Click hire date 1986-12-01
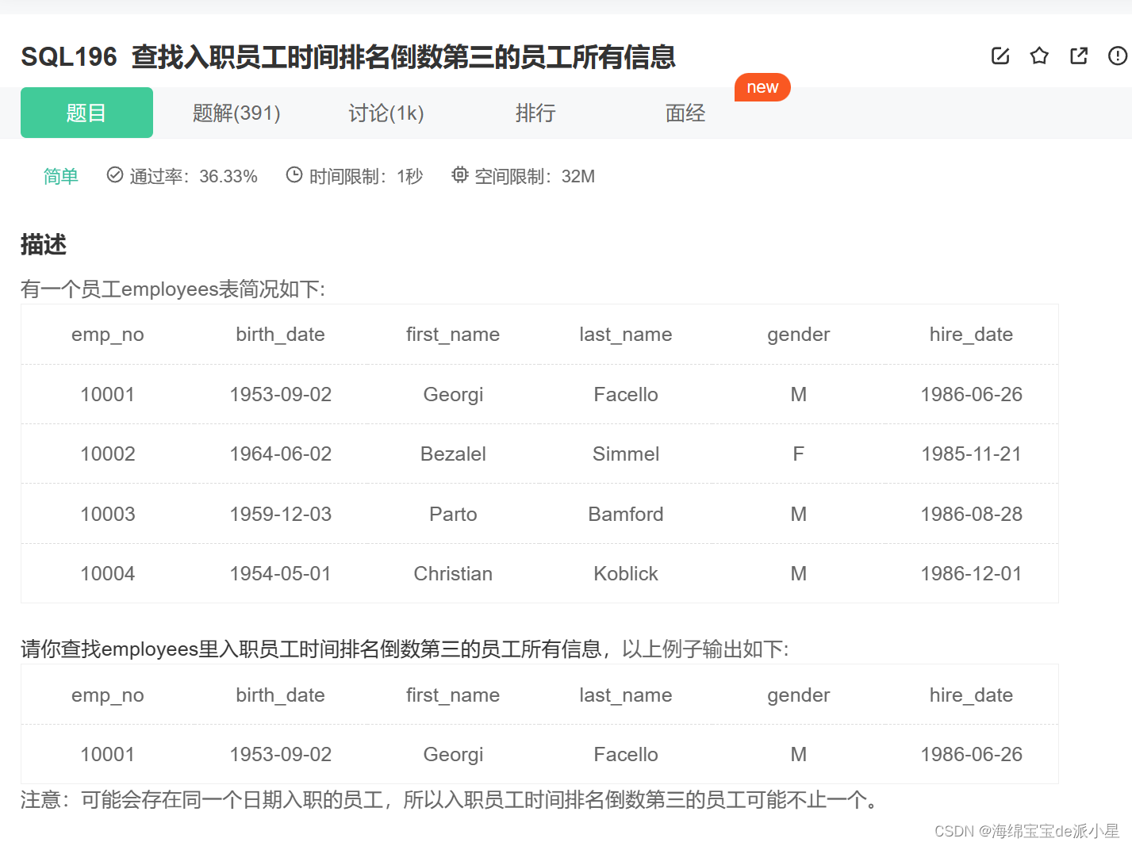Viewport: 1132px width, 846px height. pos(971,574)
